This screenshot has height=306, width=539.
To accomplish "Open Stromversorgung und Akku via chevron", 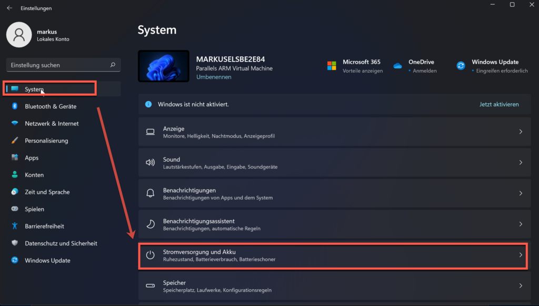I will click(521, 255).
